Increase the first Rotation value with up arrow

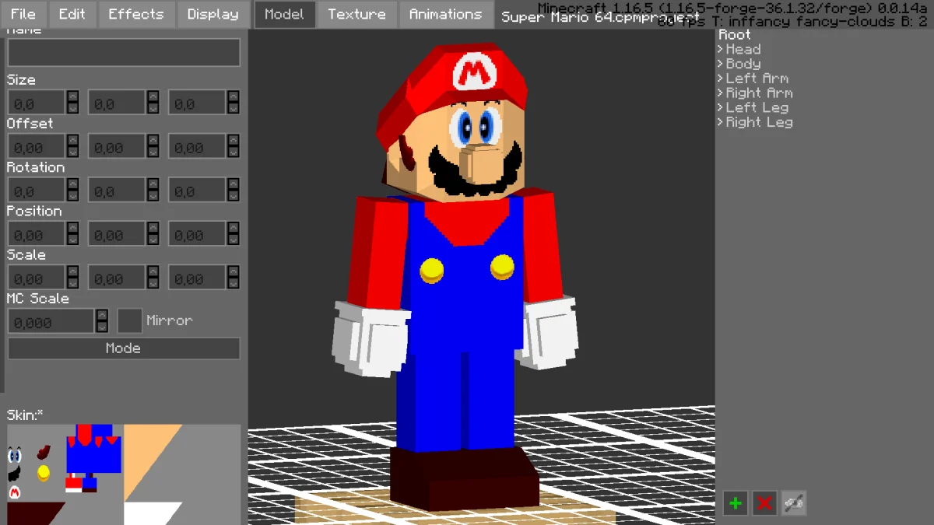coord(72,184)
